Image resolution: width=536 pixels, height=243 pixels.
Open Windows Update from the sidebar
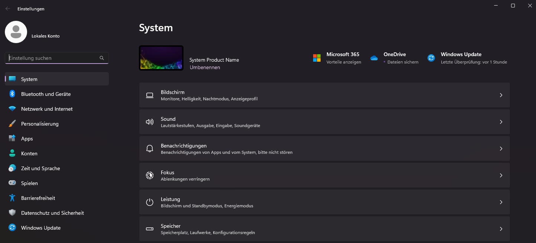[12, 228]
